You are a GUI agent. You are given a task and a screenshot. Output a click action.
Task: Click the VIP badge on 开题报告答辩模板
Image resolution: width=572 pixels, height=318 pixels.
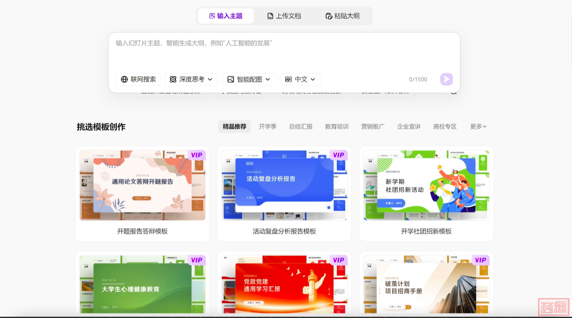pos(196,155)
